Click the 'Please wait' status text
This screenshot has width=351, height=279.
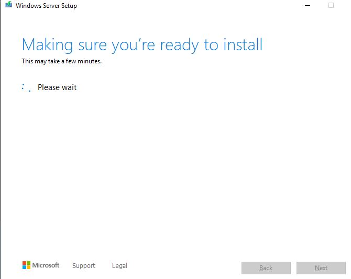coord(57,87)
